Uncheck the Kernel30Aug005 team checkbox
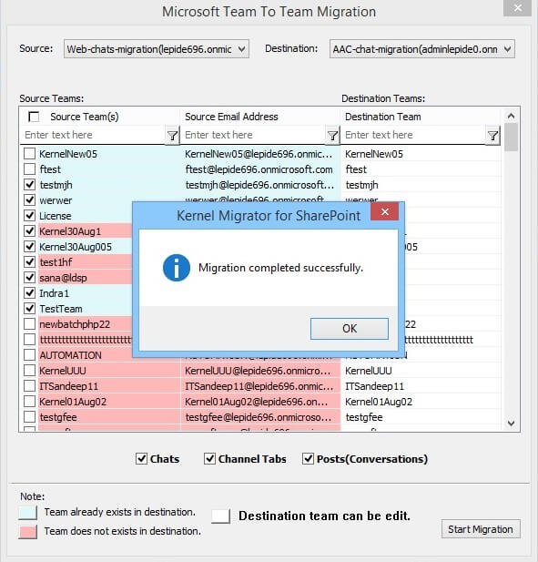The width and height of the screenshot is (538, 562). 29,246
